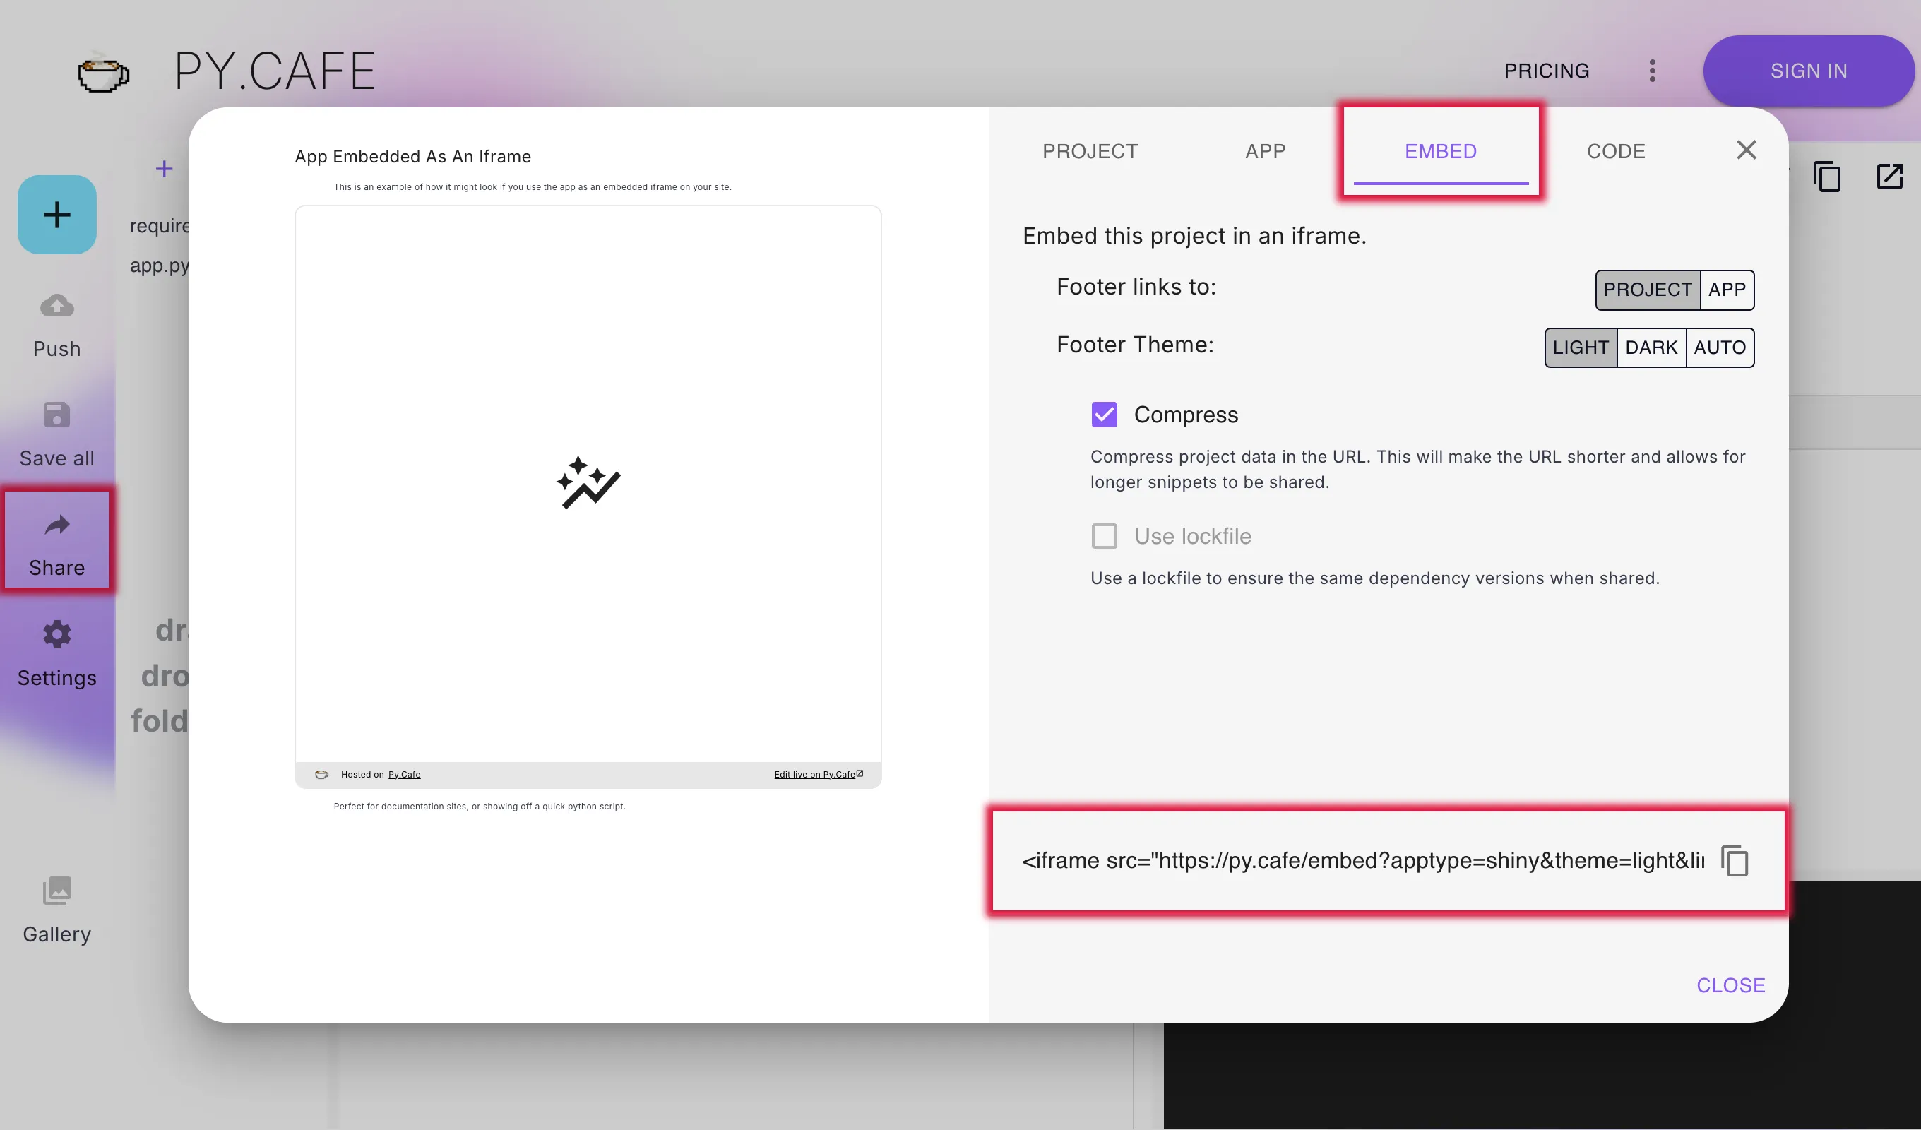Click the Settings gear icon in sidebar
This screenshot has height=1130, width=1921.
58,635
